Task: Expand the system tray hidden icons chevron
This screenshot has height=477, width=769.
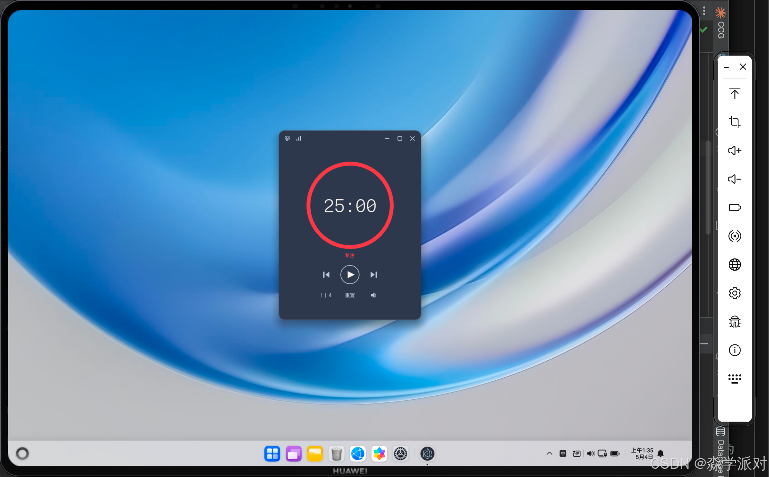Action: (549, 453)
